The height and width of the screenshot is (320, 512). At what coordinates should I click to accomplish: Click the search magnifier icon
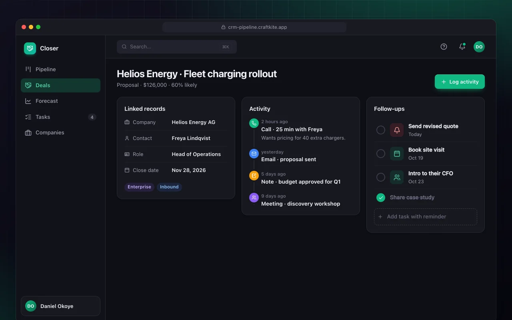[x=124, y=47]
